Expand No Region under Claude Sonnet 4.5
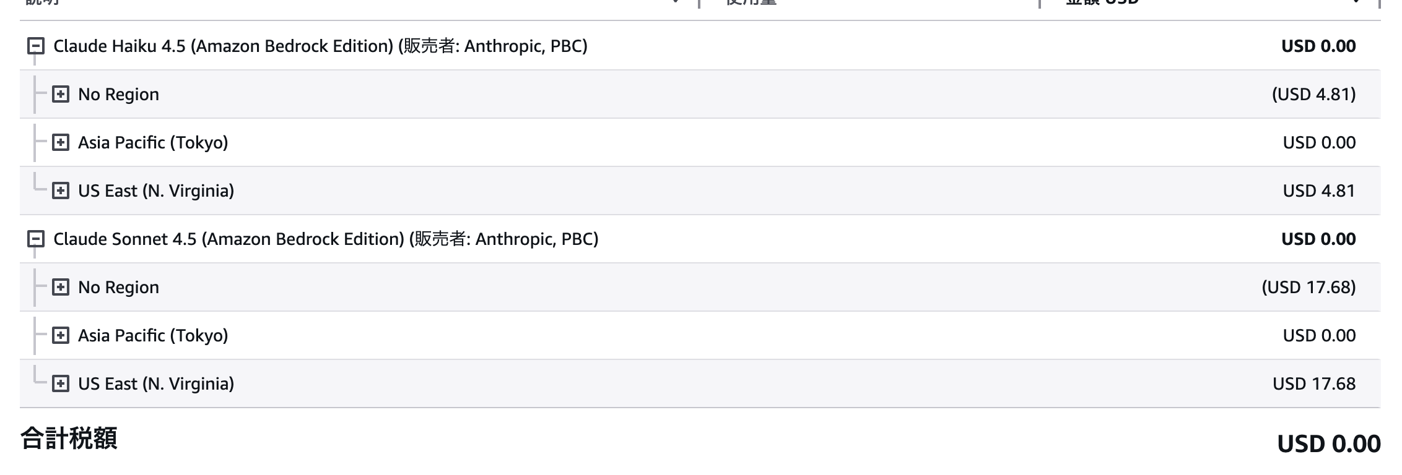 [61, 288]
